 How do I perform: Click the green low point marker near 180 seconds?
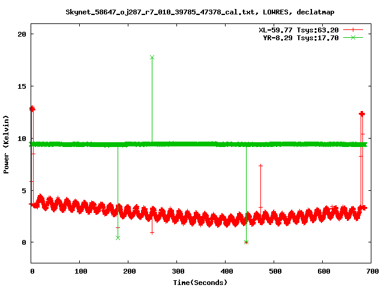click(118, 238)
